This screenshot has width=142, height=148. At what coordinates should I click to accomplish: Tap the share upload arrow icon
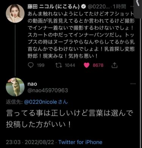(x=114, y=65)
